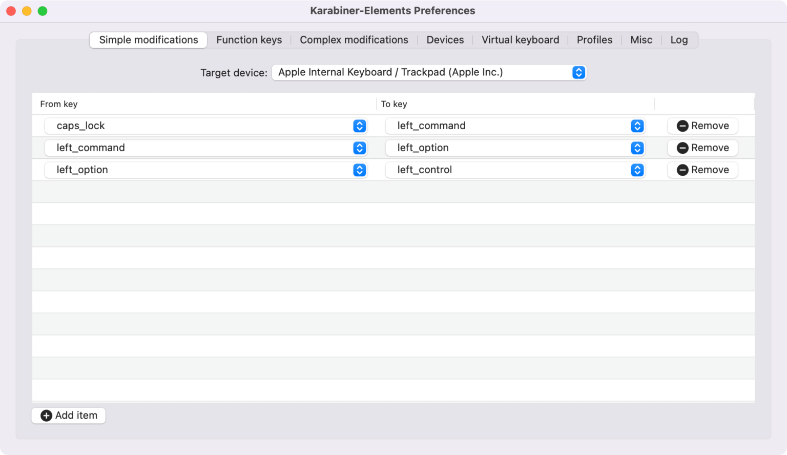This screenshot has height=455, width=787.
Task: Go to the Devices tab
Action: tap(445, 40)
